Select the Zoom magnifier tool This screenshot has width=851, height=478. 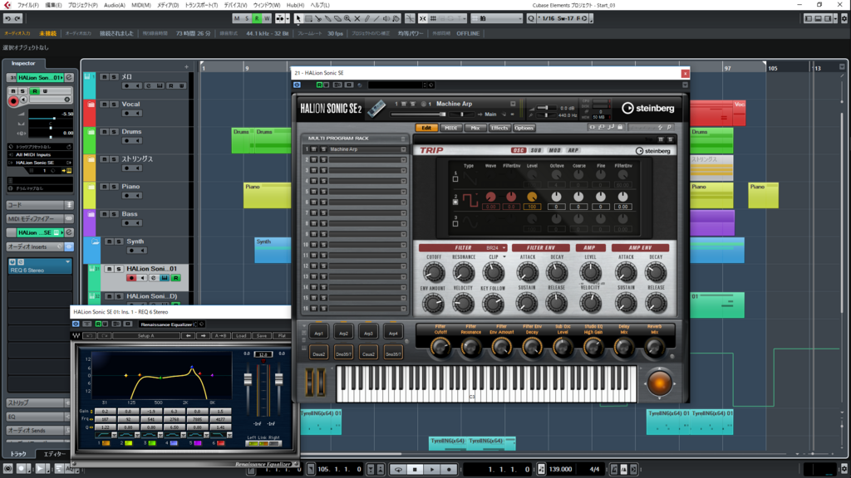click(x=347, y=18)
